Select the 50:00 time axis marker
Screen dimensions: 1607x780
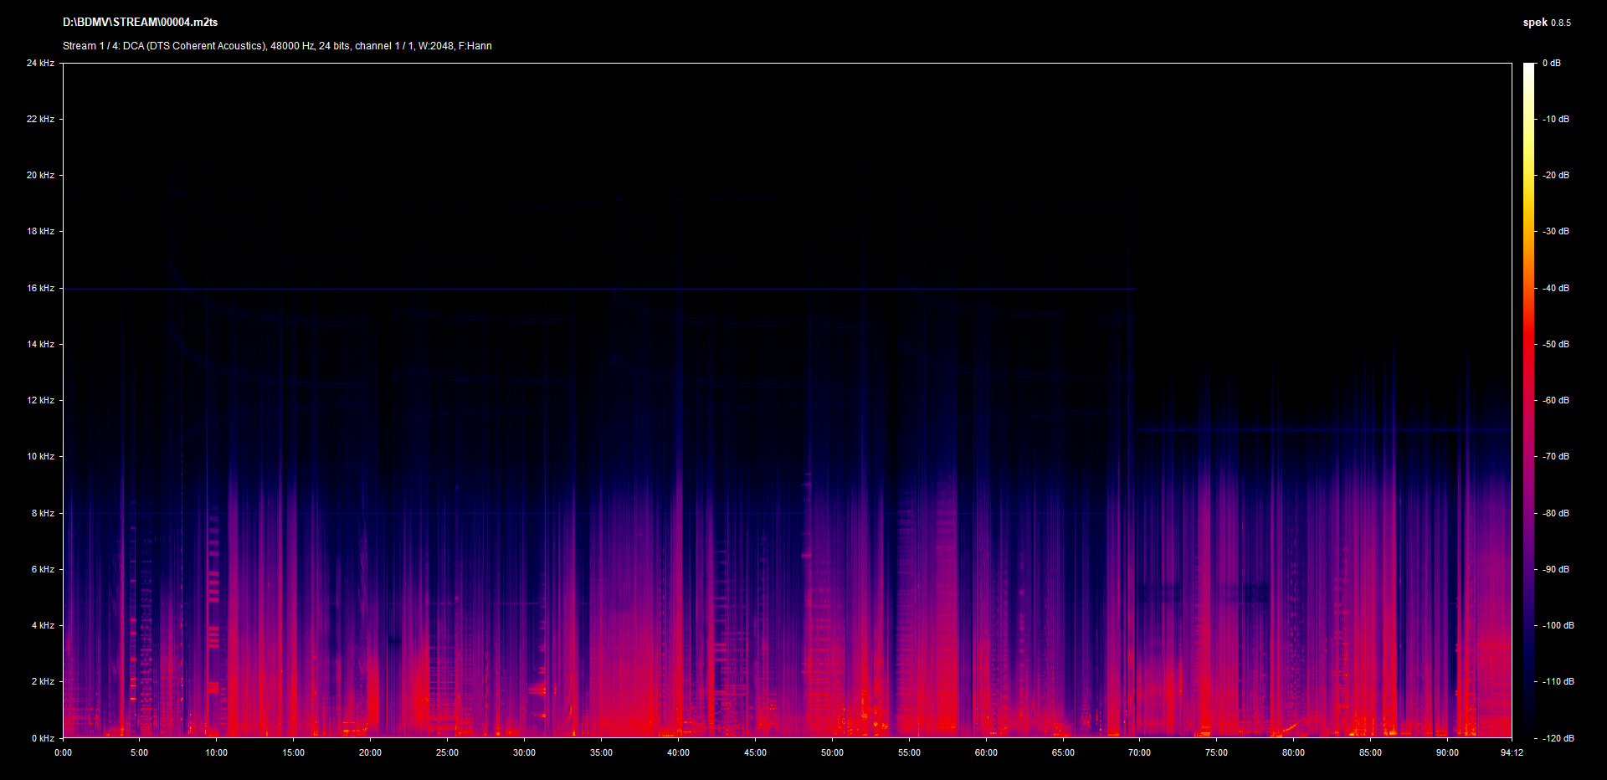tap(832, 752)
